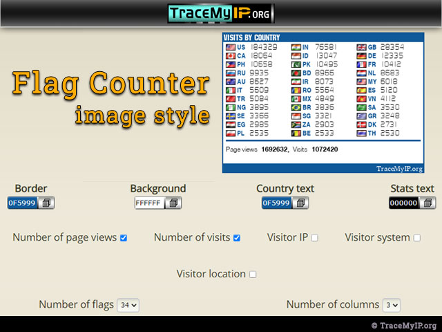Click the Visits by Country header
This screenshot has width=442, height=332.
(x=251, y=37)
